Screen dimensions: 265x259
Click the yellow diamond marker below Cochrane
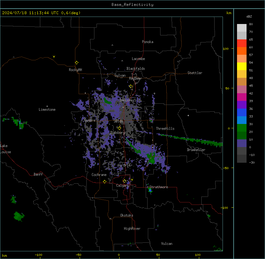pyautogui.click(x=105, y=182)
